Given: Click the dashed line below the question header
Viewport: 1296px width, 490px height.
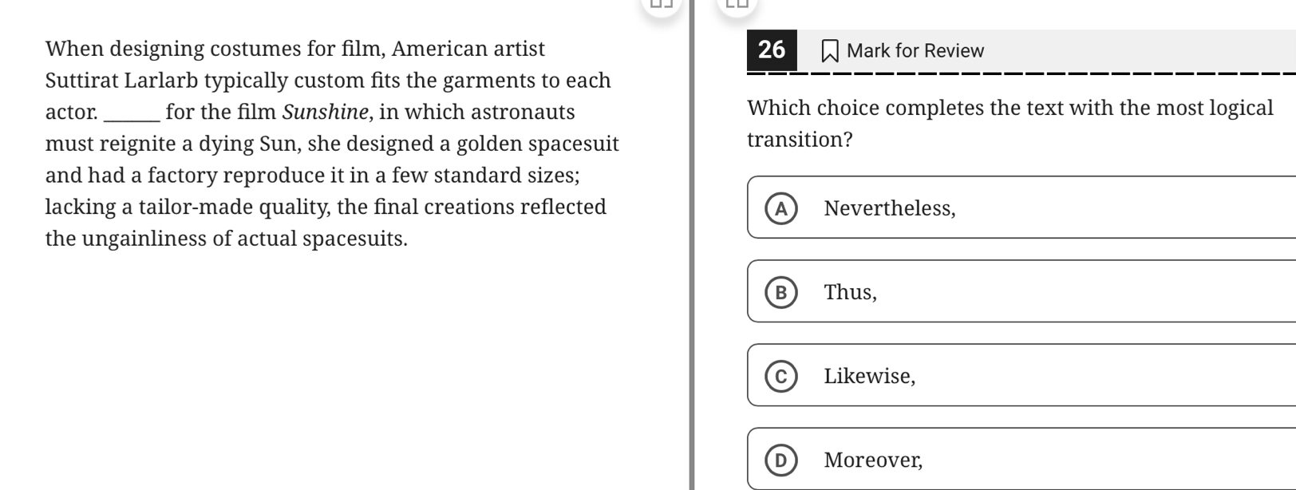Looking at the screenshot, I should point(1021,73).
